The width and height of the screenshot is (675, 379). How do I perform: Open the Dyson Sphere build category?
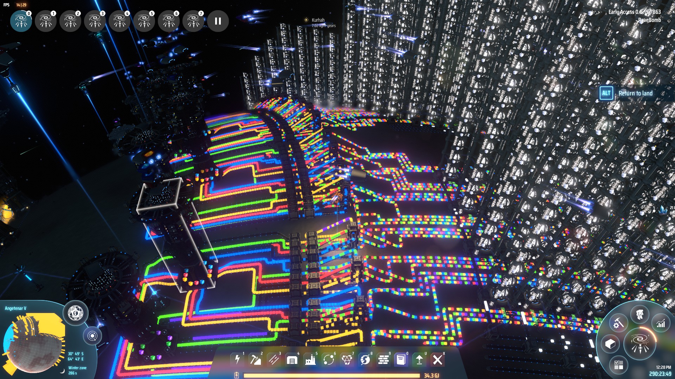pos(365,360)
